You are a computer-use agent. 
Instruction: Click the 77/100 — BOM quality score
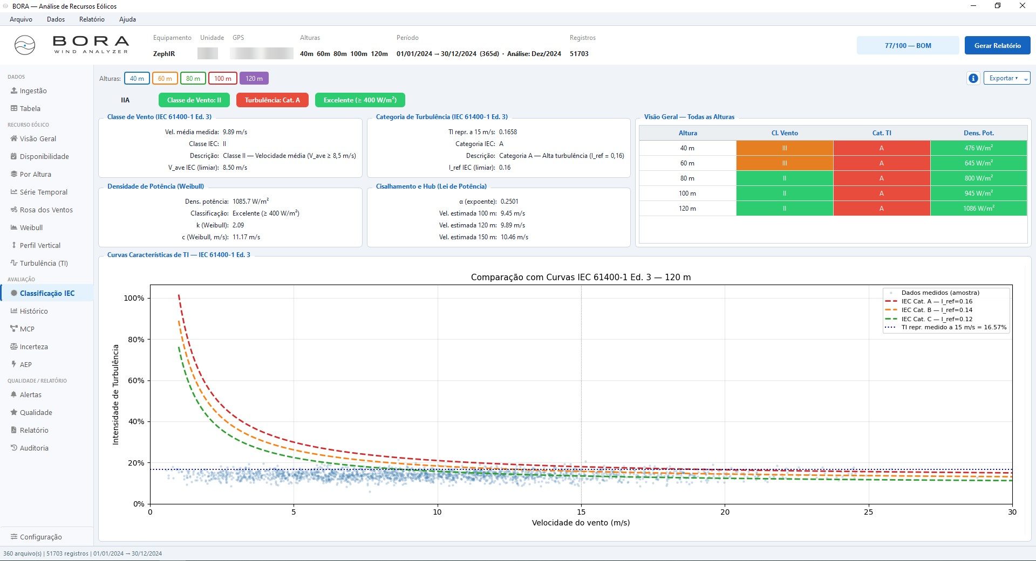point(908,46)
